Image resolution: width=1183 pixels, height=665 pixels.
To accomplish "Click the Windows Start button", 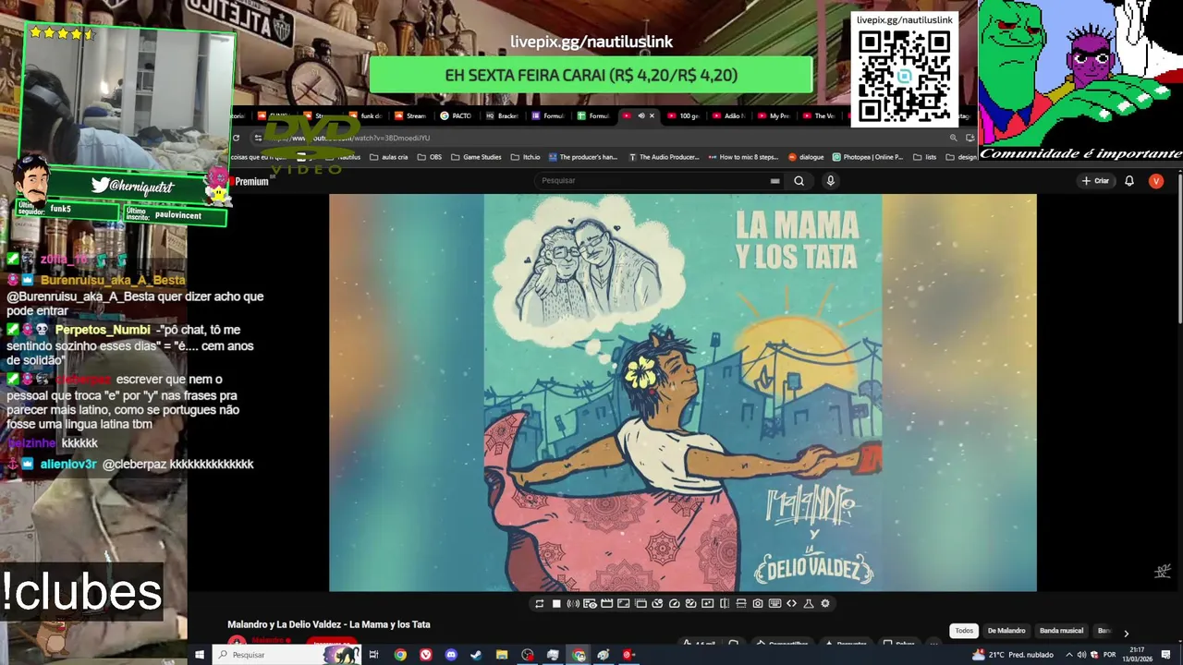I will 200,655.
